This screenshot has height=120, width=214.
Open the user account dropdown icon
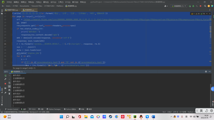pos(166,6)
